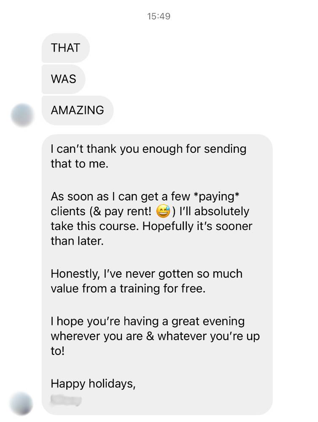Click the 'than later.' text
The height and width of the screenshot is (422, 318).
tap(77, 241)
